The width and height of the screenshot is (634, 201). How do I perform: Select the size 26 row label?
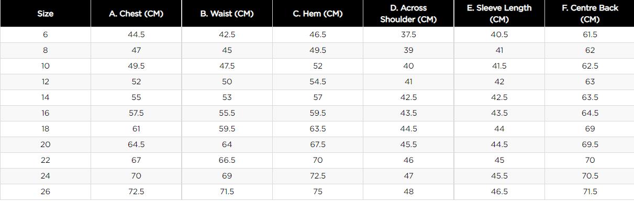46,192
